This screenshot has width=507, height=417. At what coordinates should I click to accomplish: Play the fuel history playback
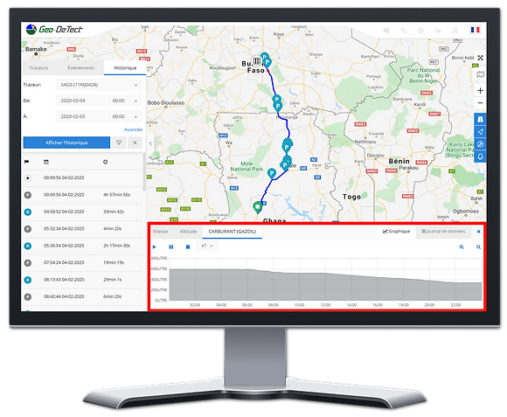click(x=155, y=247)
